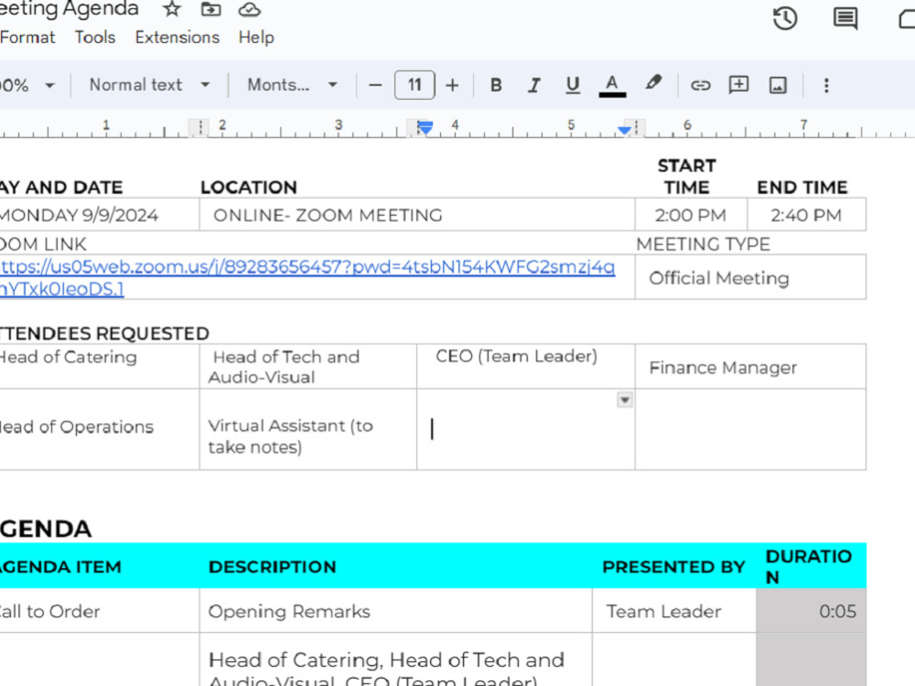
Task: Open the Tools menu
Action: point(95,38)
